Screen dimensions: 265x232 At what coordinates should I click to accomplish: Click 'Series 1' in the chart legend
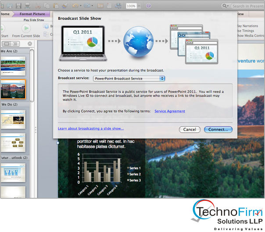(x=135, y=168)
